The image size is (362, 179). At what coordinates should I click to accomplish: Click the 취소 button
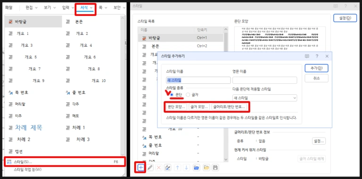[317, 78]
